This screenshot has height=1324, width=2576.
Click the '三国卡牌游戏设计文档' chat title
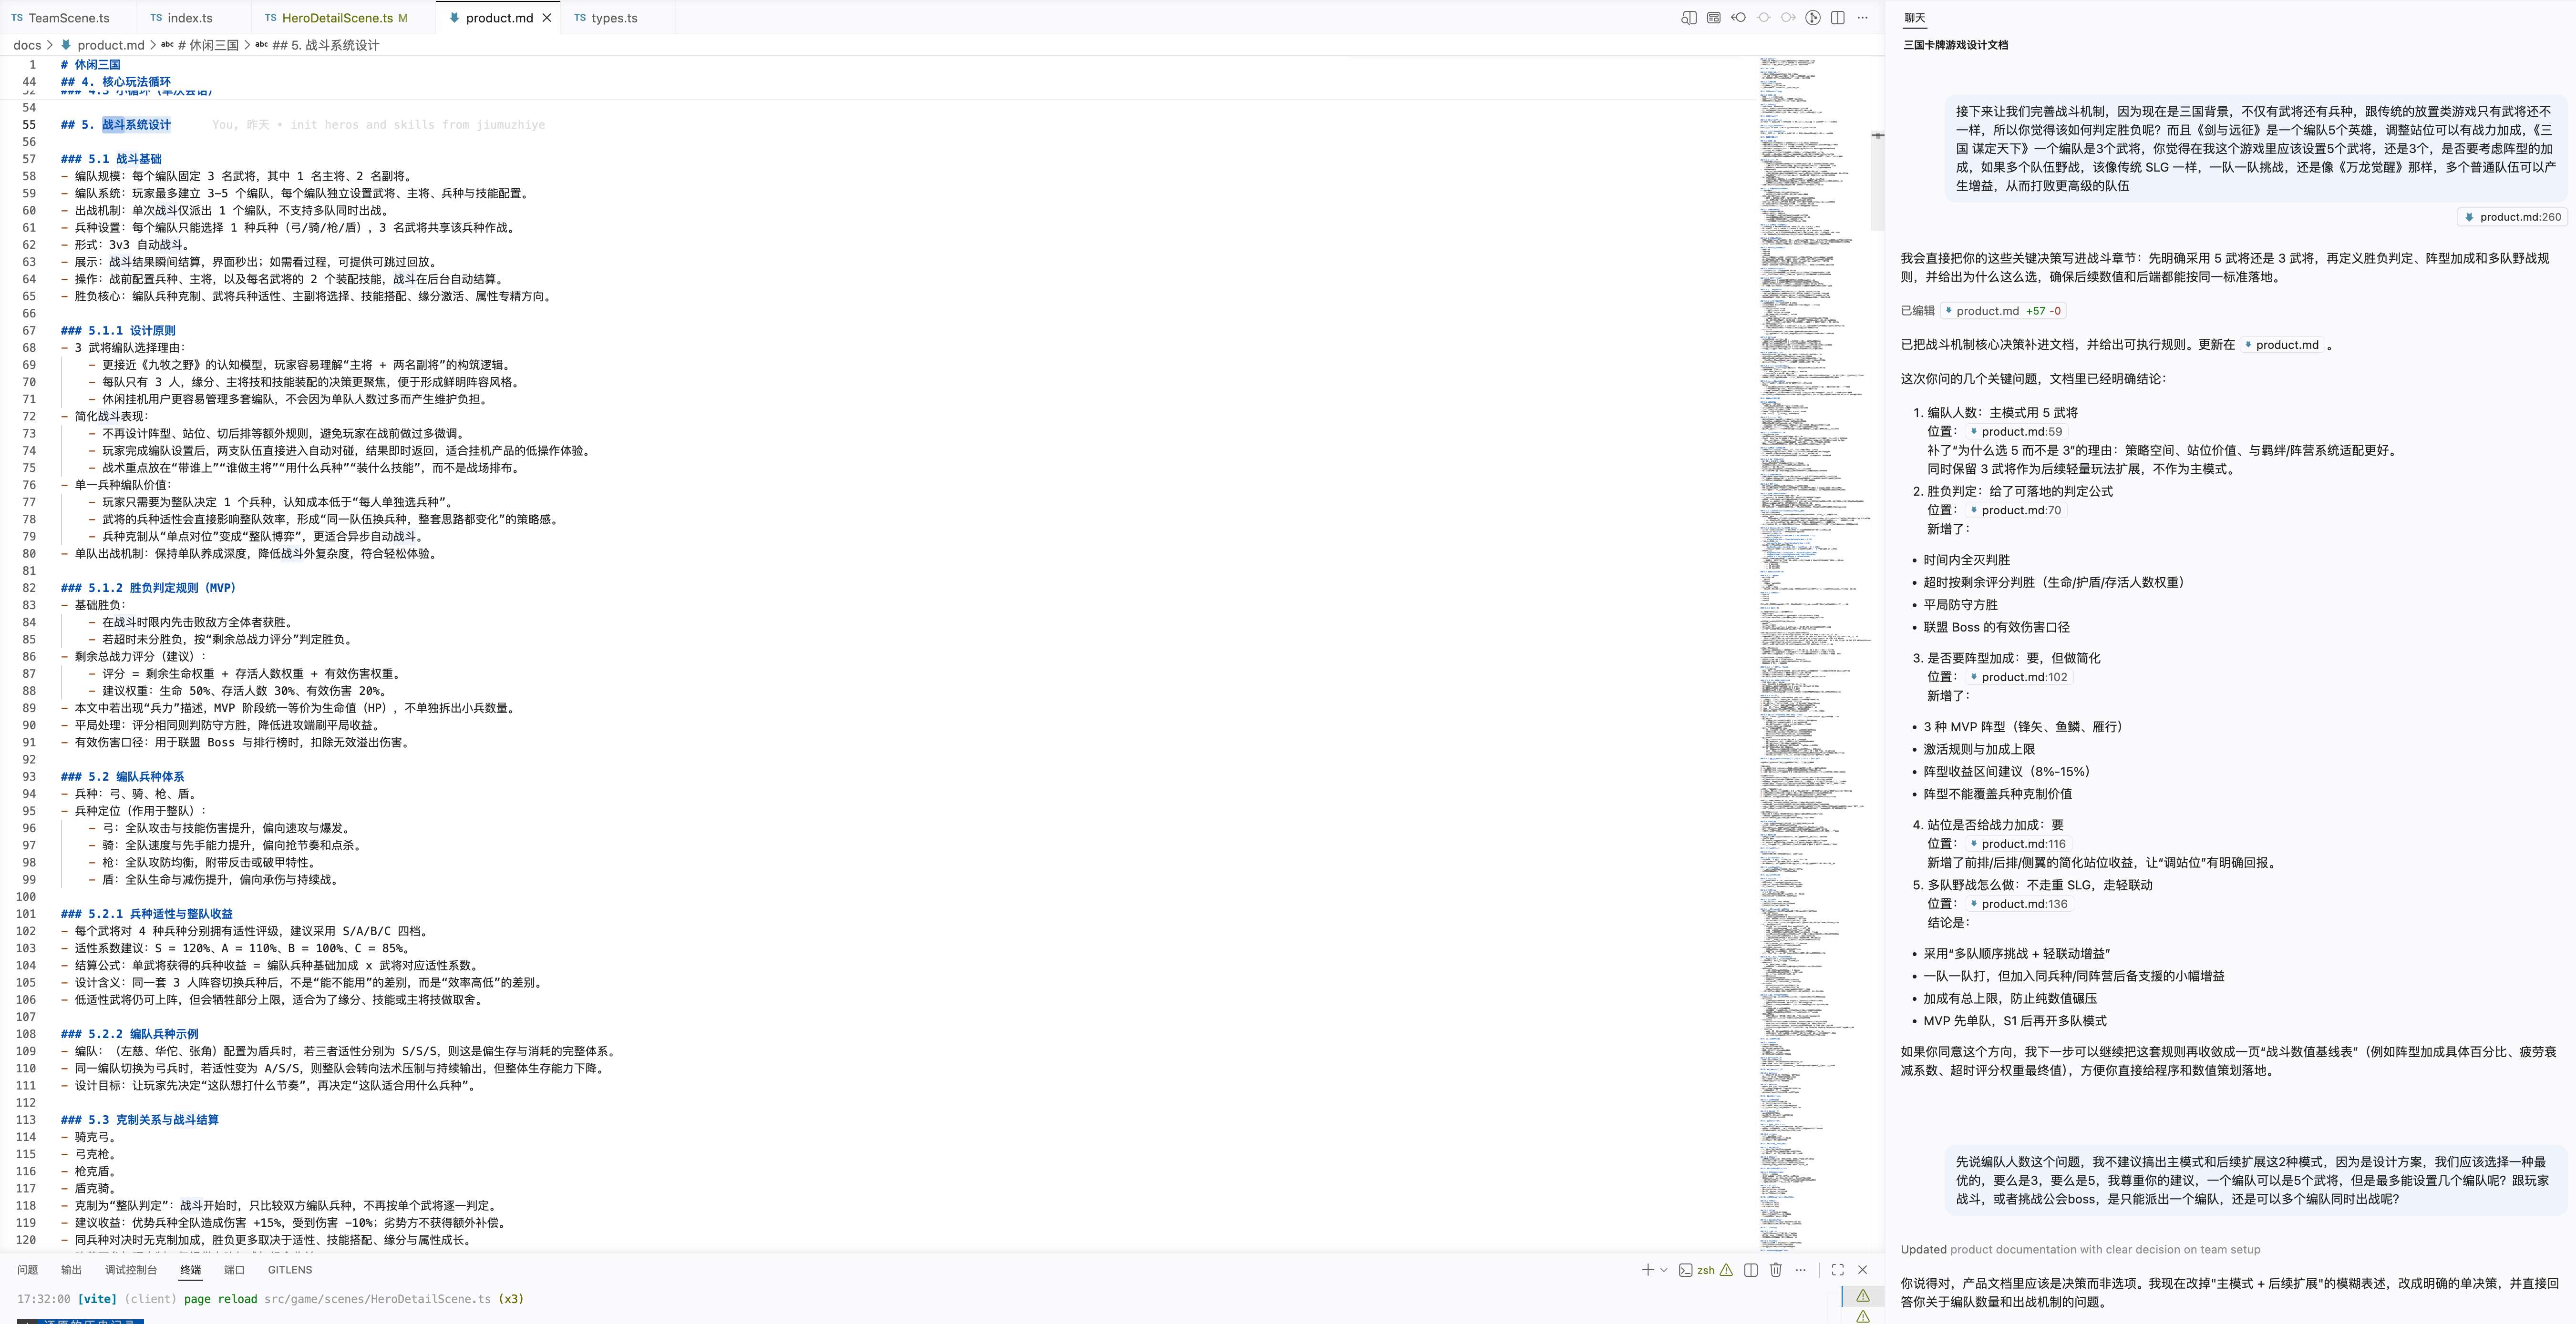[1955, 45]
